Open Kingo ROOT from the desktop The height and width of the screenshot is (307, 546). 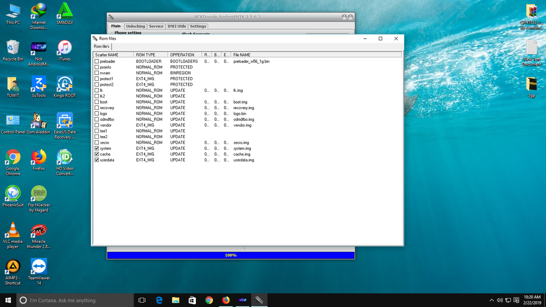coord(64,84)
